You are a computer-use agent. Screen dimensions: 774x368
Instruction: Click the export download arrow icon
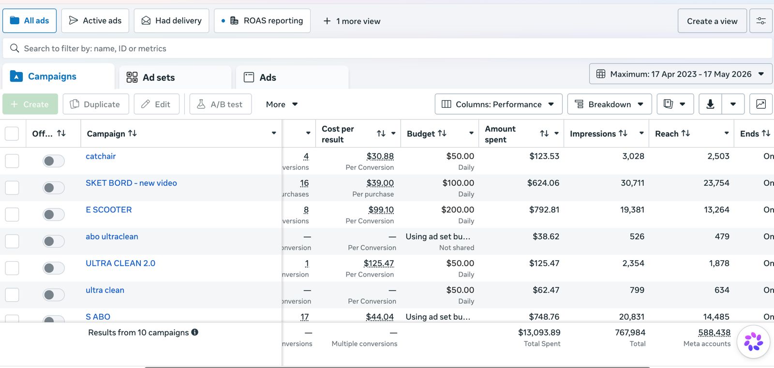tap(710, 104)
